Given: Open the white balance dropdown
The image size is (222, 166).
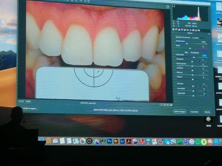Looking at the screenshot, I should pos(199,38).
